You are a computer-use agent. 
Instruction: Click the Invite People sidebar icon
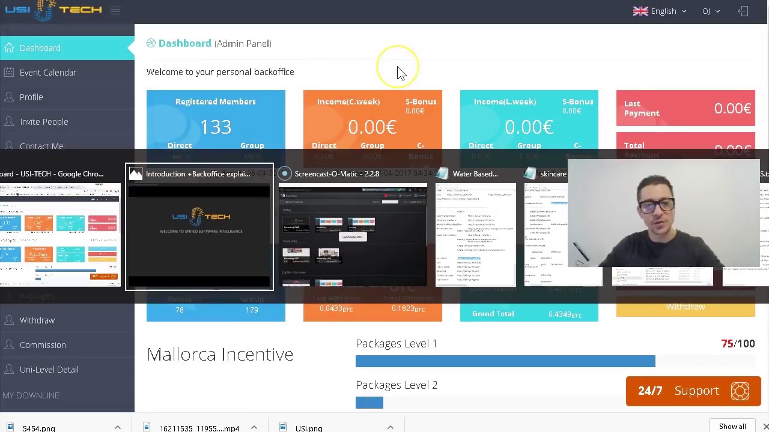click(9, 122)
